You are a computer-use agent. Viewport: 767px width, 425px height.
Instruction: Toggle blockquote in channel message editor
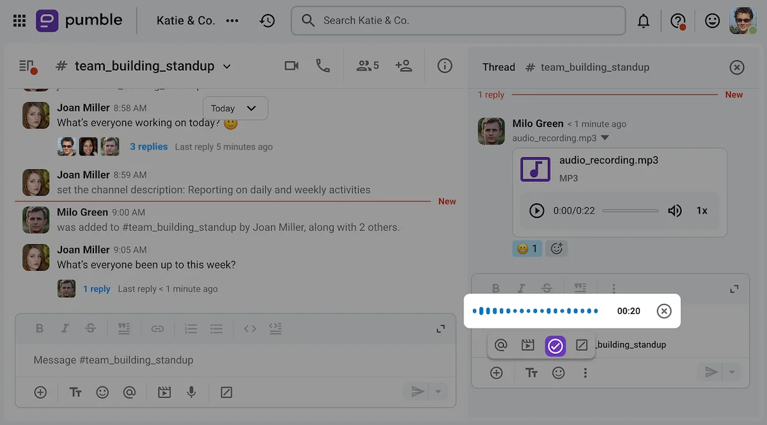[124, 328]
